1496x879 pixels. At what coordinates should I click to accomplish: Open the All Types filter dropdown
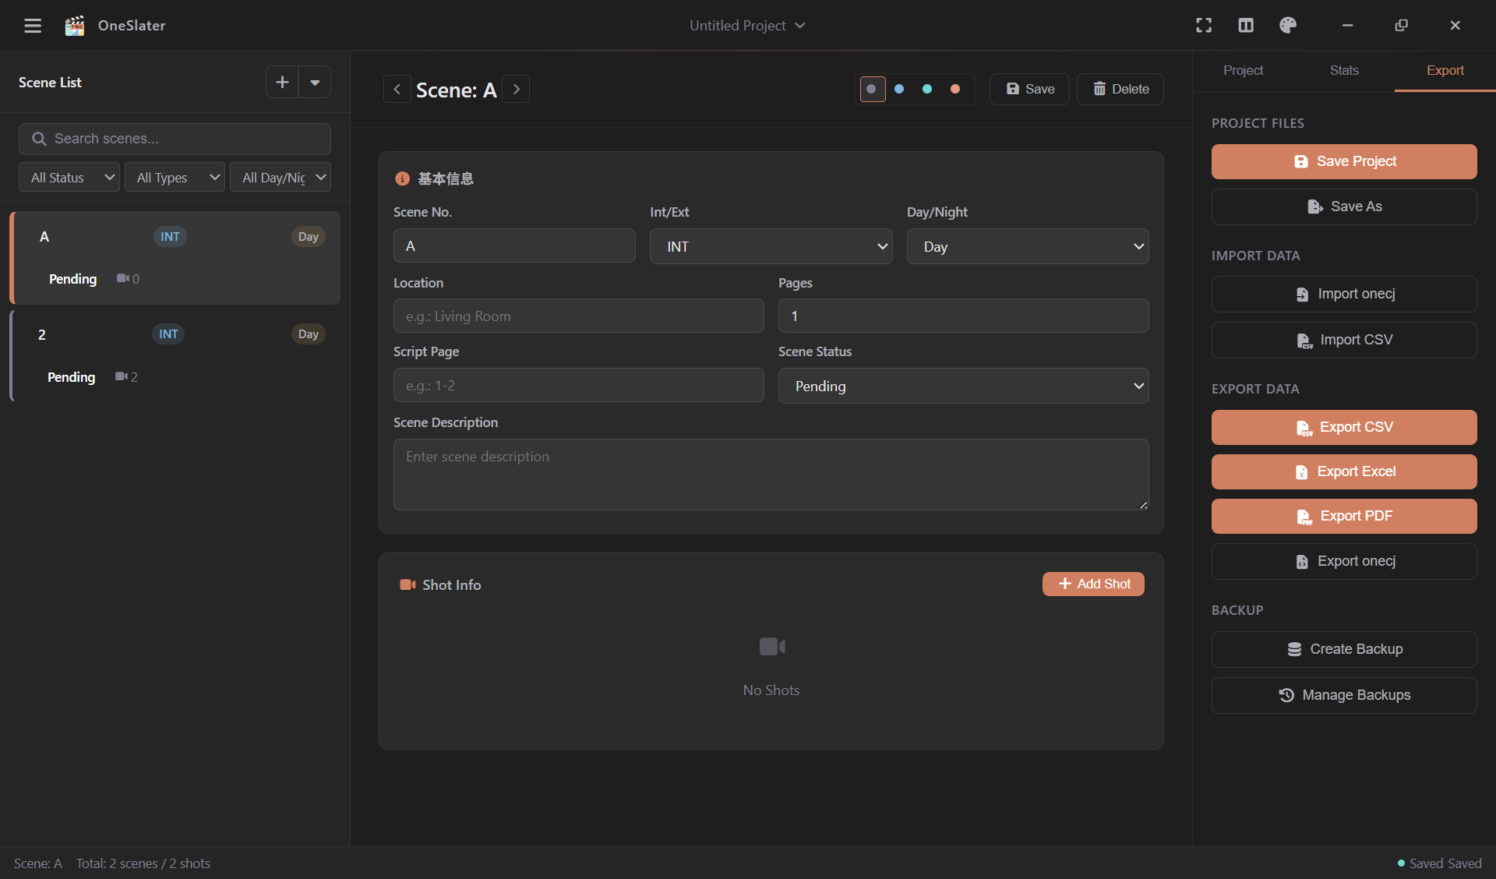click(x=175, y=178)
